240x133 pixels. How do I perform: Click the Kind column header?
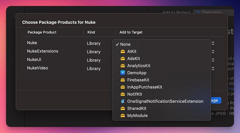pos(91,32)
